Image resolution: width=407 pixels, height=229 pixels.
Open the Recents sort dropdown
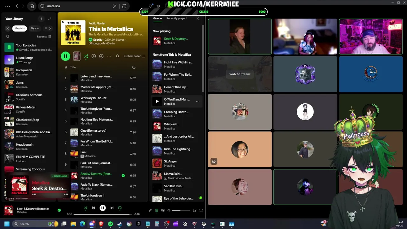44,37
